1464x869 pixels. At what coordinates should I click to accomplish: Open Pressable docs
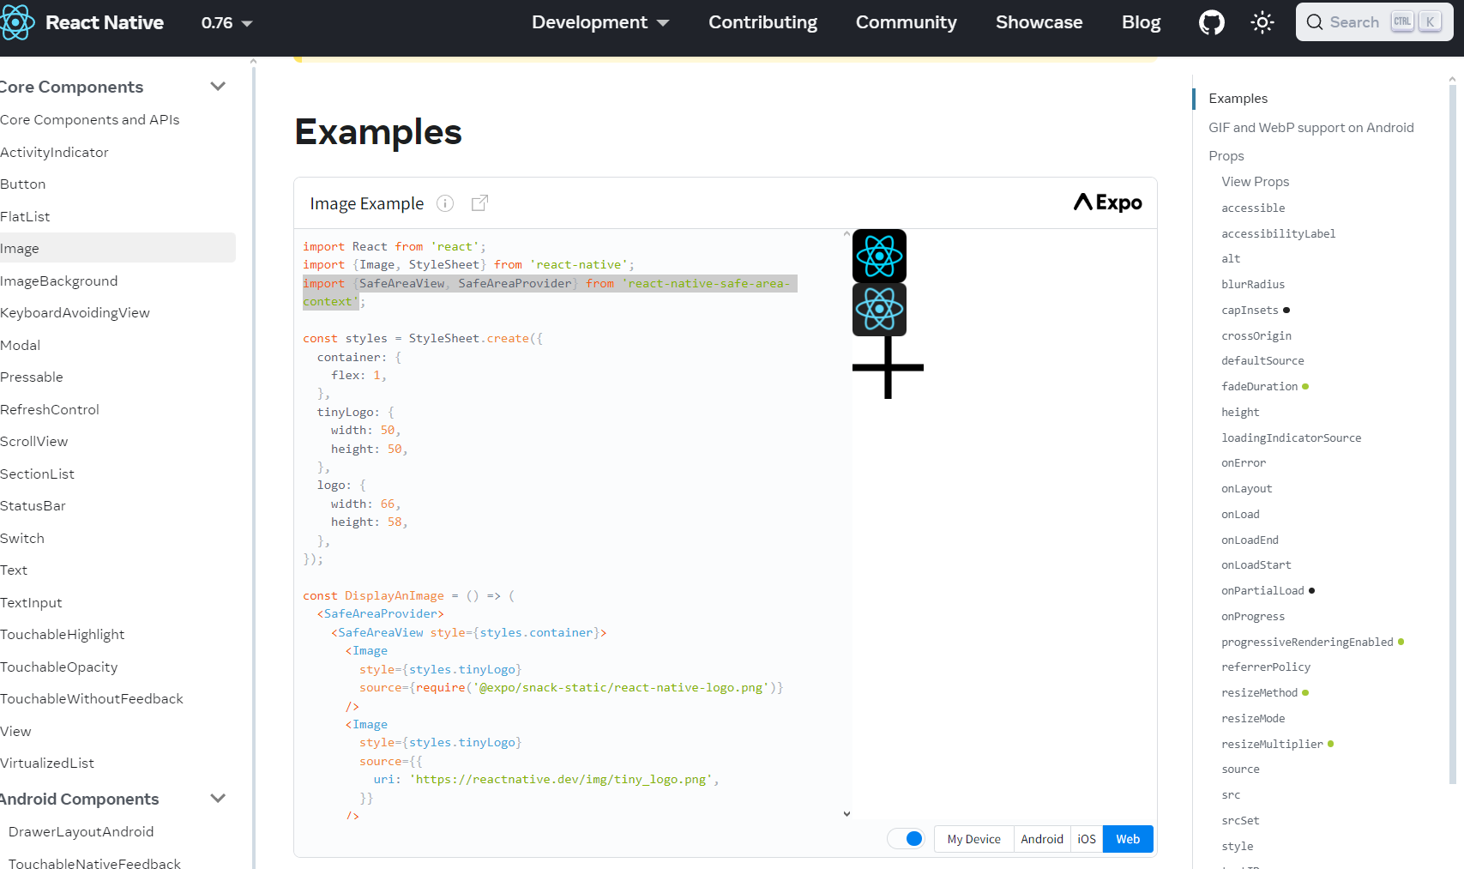[32, 377]
